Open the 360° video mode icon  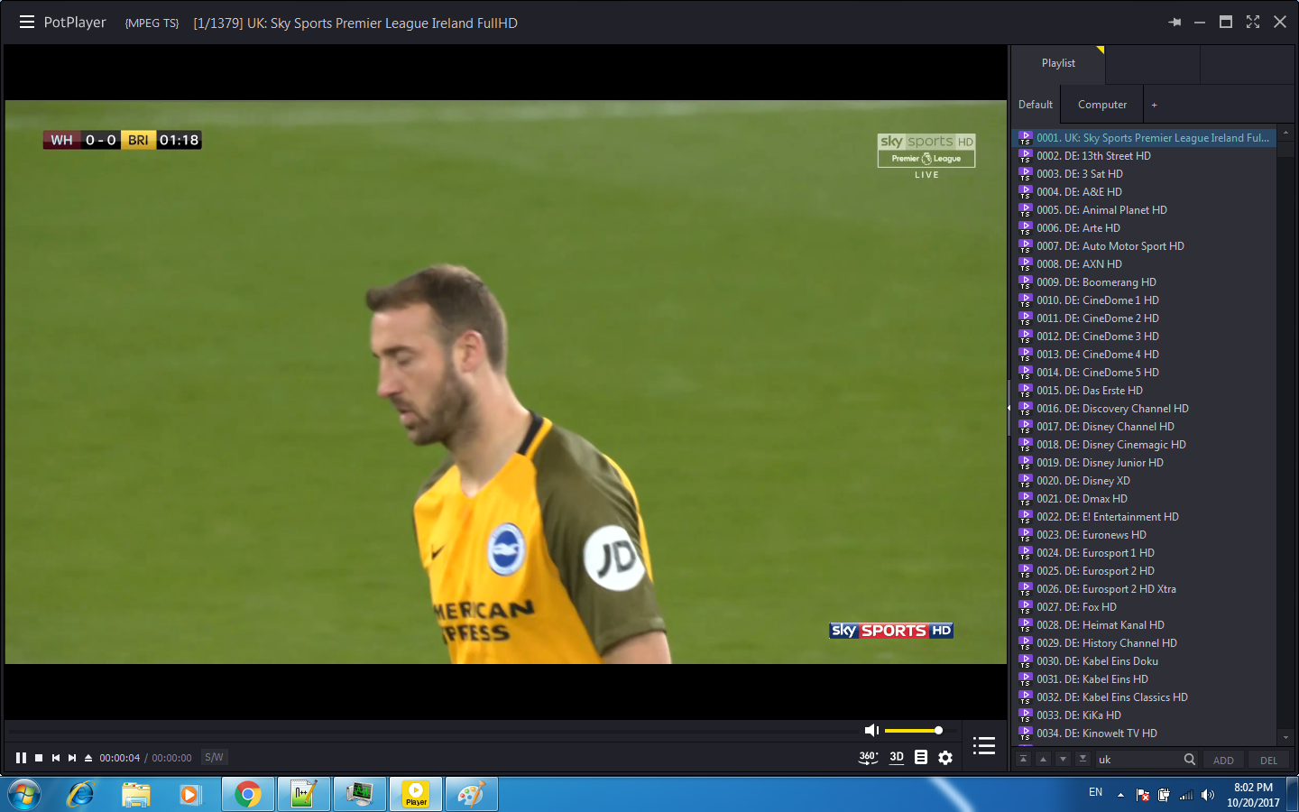pos(868,759)
